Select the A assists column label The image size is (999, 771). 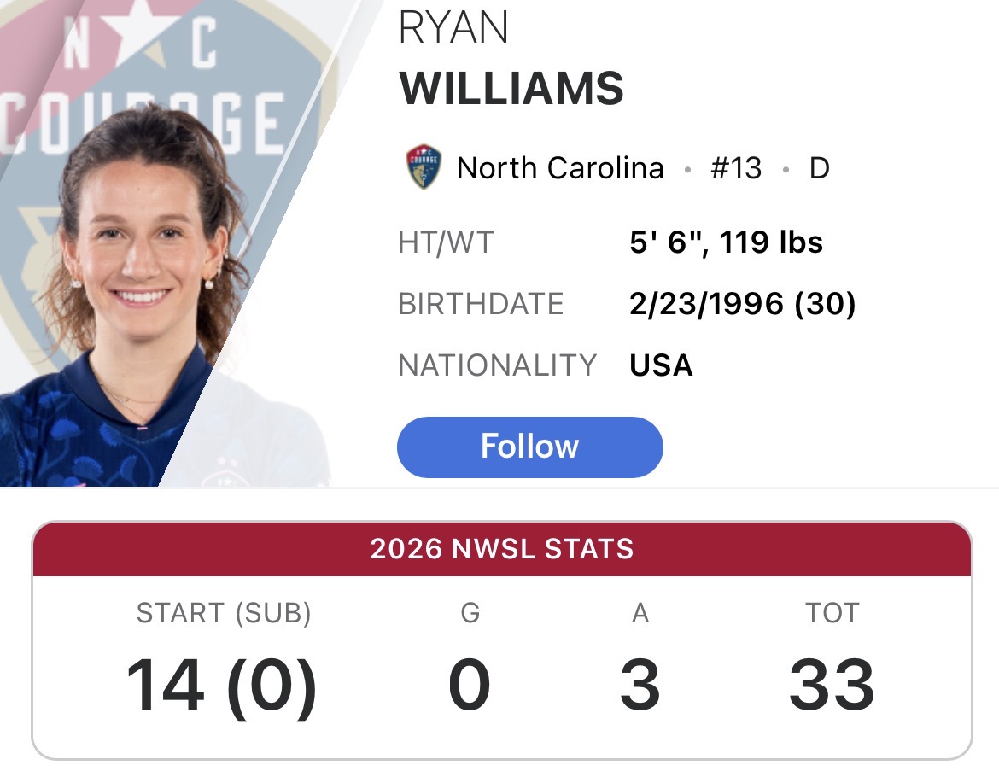click(640, 613)
